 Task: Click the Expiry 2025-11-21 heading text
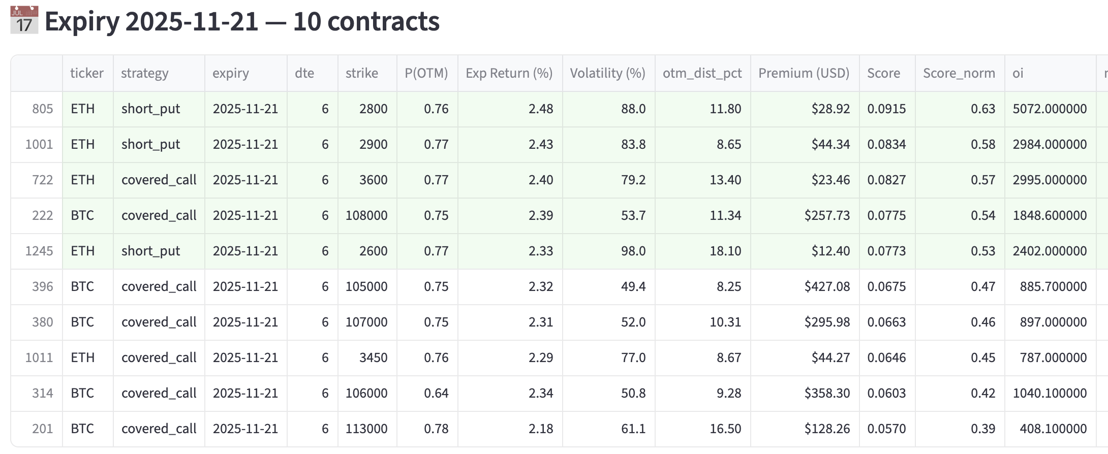click(x=242, y=21)
